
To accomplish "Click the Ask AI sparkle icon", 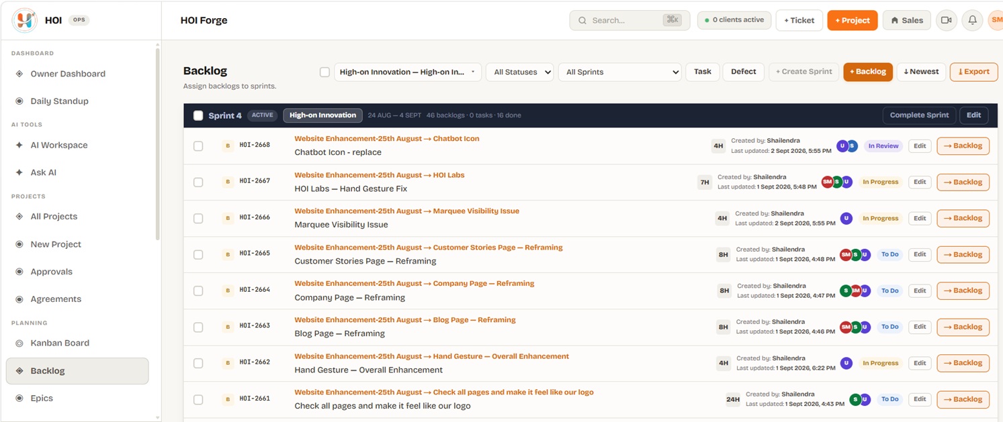I will pyautogui.click(x=19, y=172).
